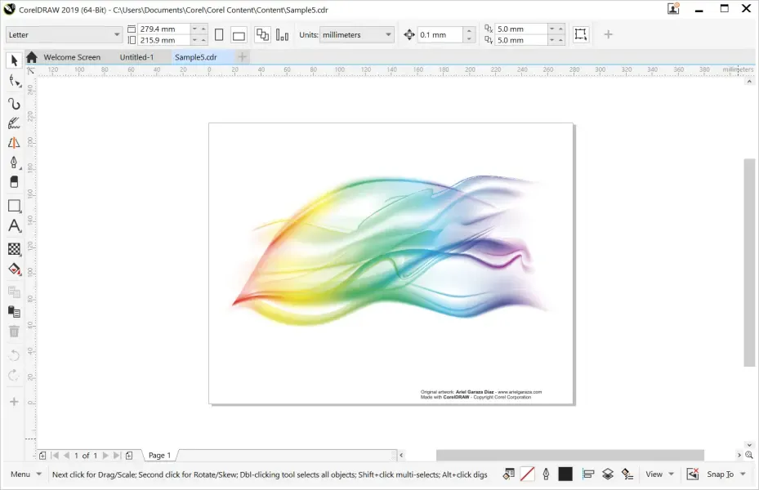759x490 pixels.
Task: Open the Menu dropdown in status bar
Action: [x=25, y=474]
